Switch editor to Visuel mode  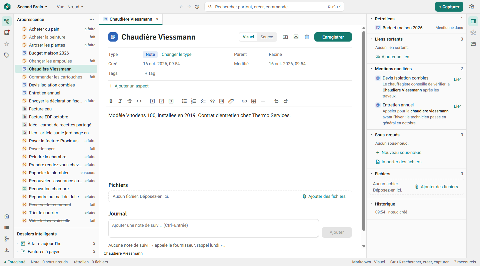pyautogui.click(x=248, y=37)
